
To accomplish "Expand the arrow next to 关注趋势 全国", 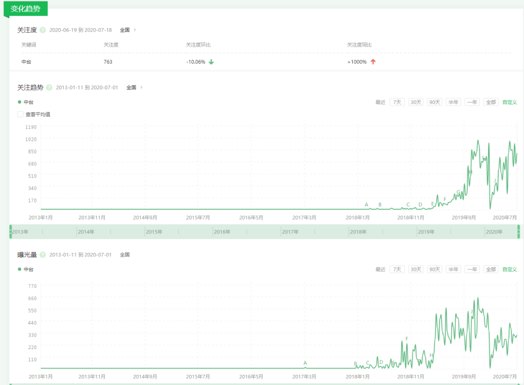I will [x=142, y=88].
